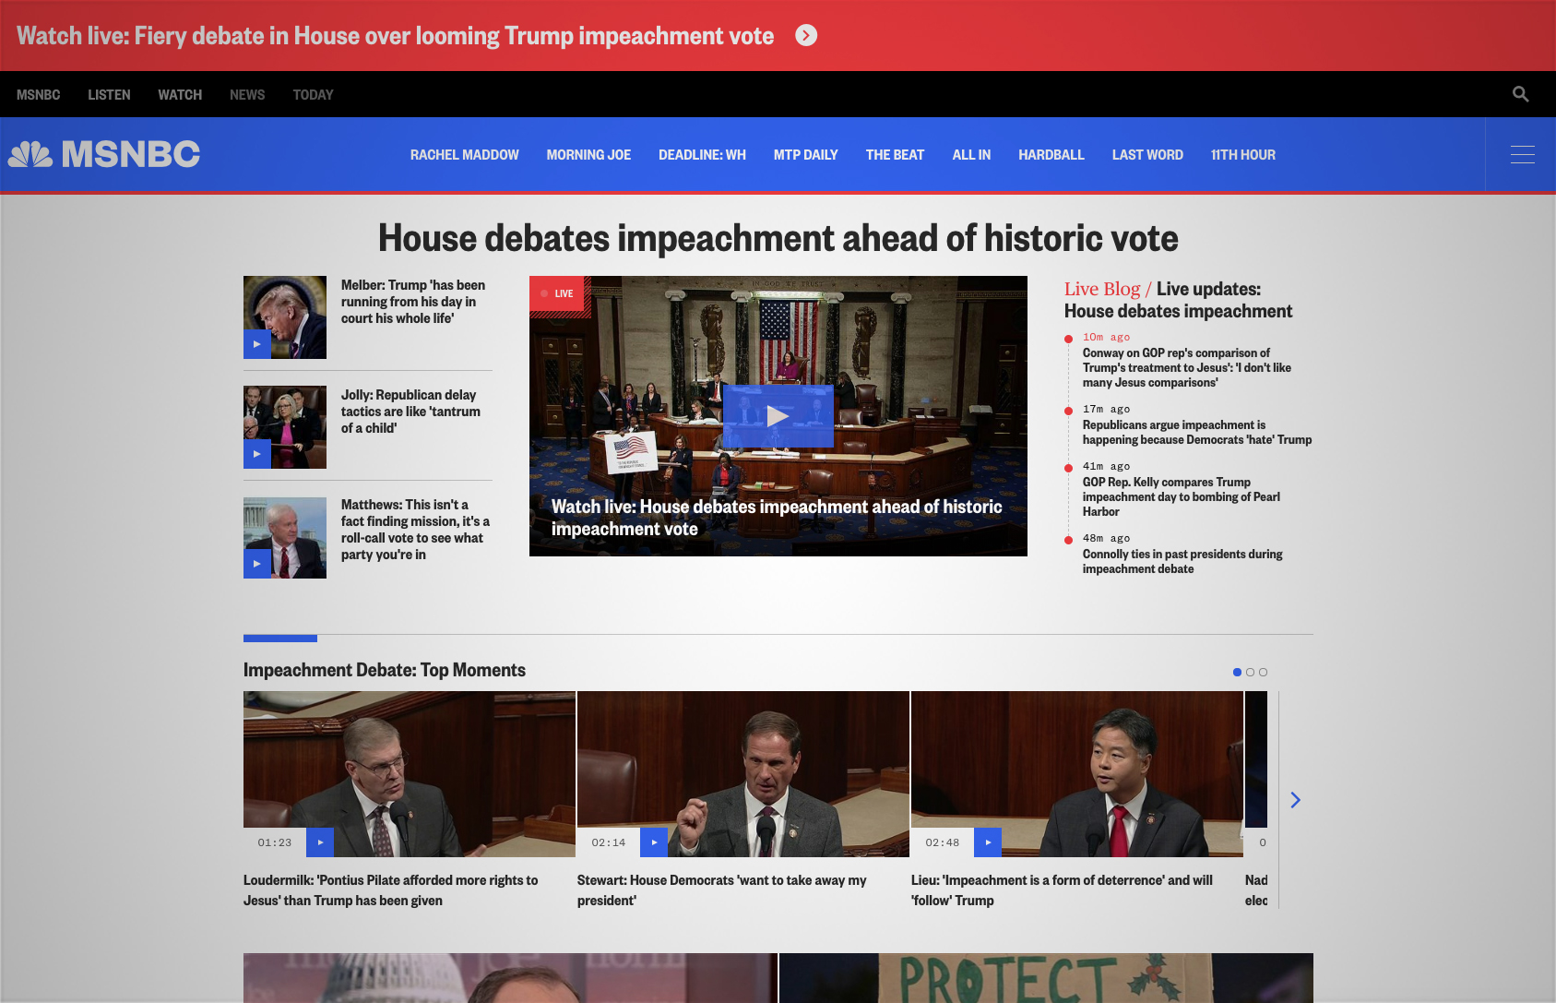Play the Melber Trump video icon
Image resolution: width=1556 pixels, height=1003 pixels.
coord(257,344)
